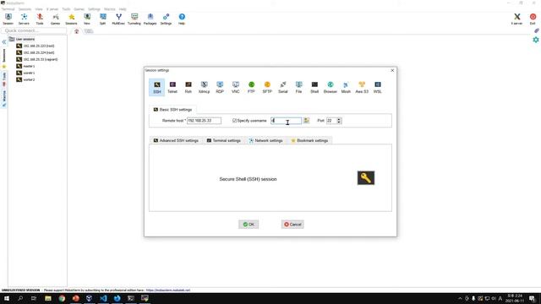Open the Home tab icon
541x304 pixels.
[x=77, y=31]
